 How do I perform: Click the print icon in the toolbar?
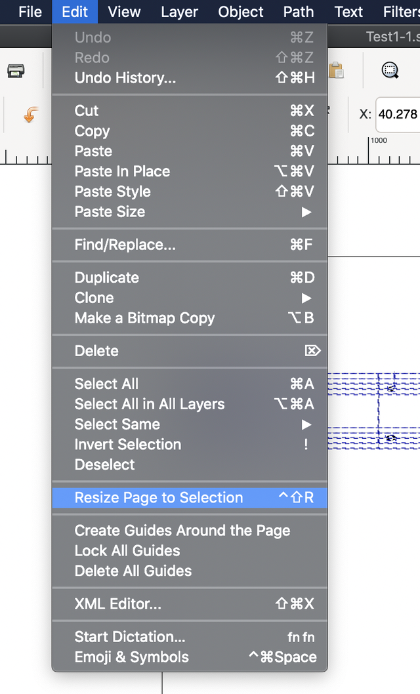pos(16,71)
